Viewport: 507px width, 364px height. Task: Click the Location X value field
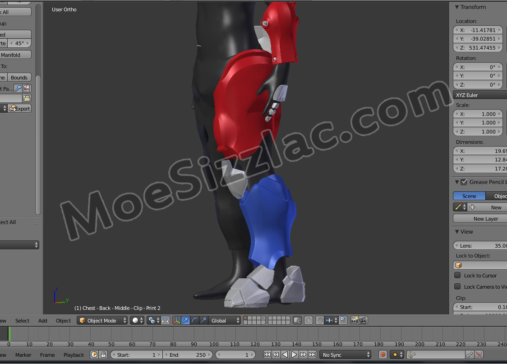tap(478, 30)
